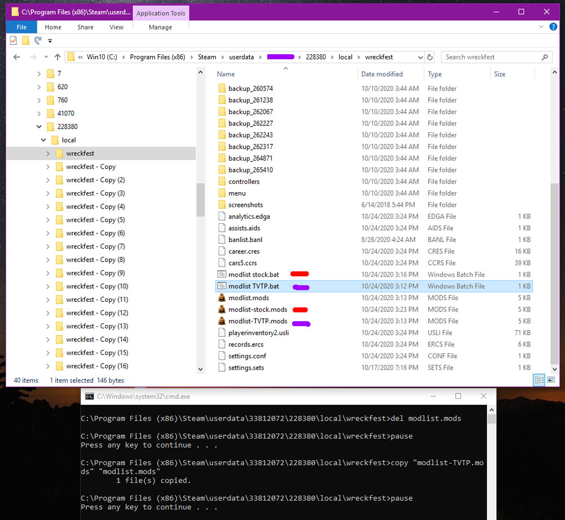Select the records.ercs file
The image size is (565, 520).
coord(246,345)
